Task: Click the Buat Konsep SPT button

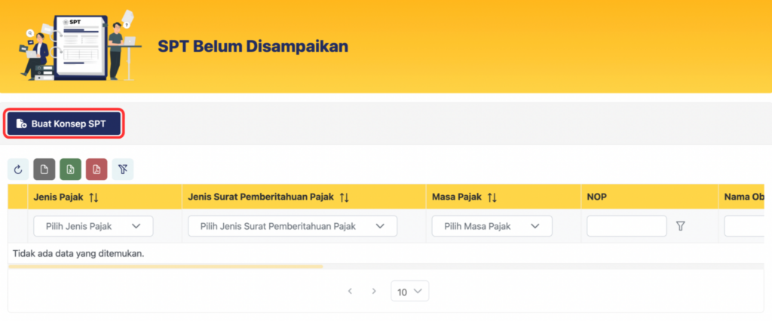Action: click(64, 124)
